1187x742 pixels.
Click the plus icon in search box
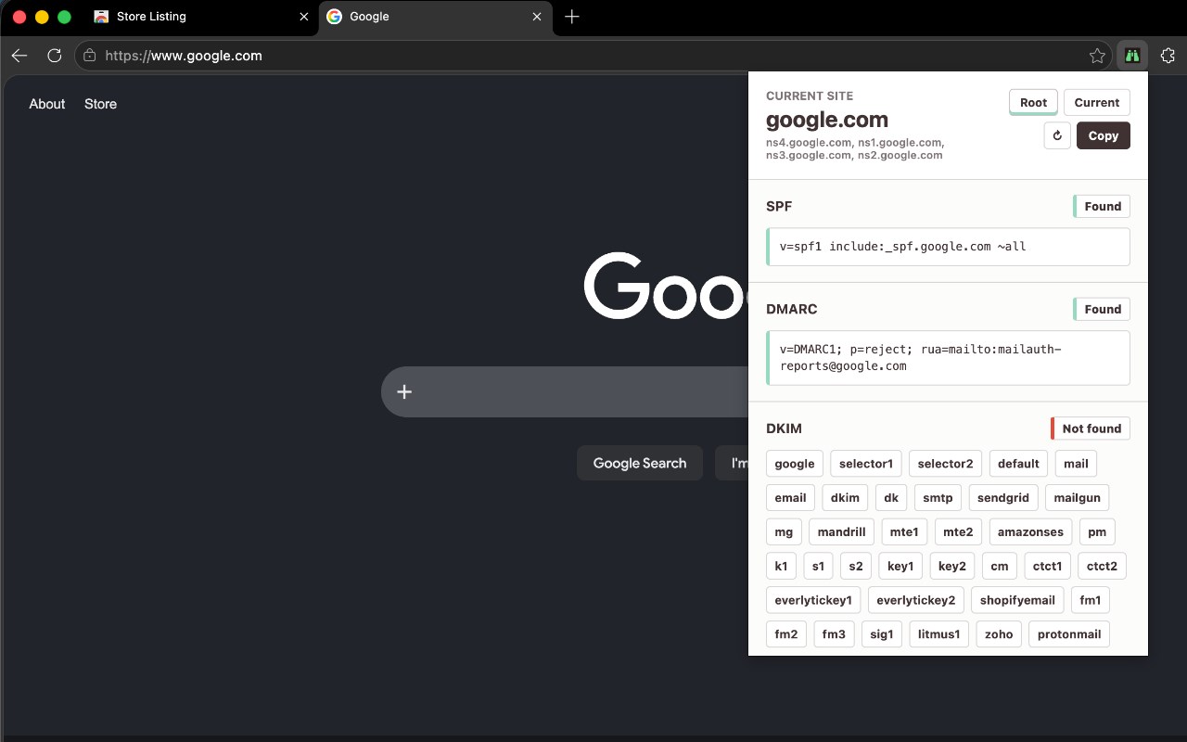(404, 391)
